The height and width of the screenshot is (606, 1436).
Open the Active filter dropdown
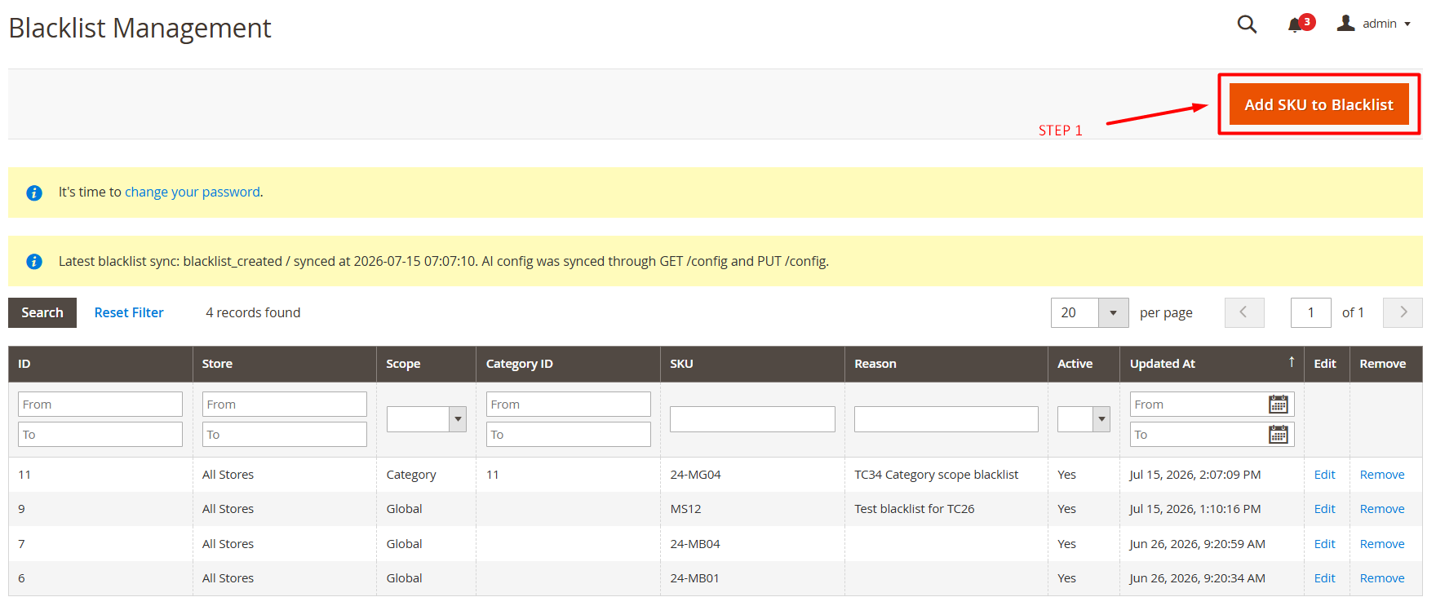click(1084, 419)
